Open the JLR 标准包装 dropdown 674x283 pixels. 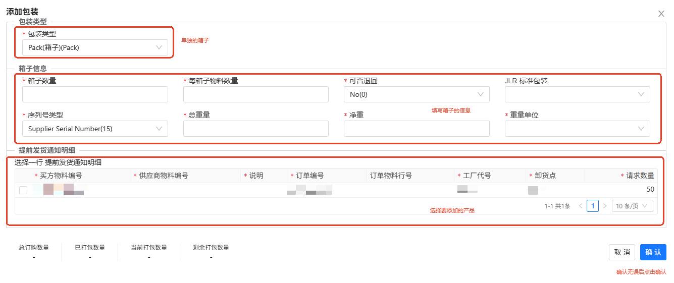tap(577, 94)
